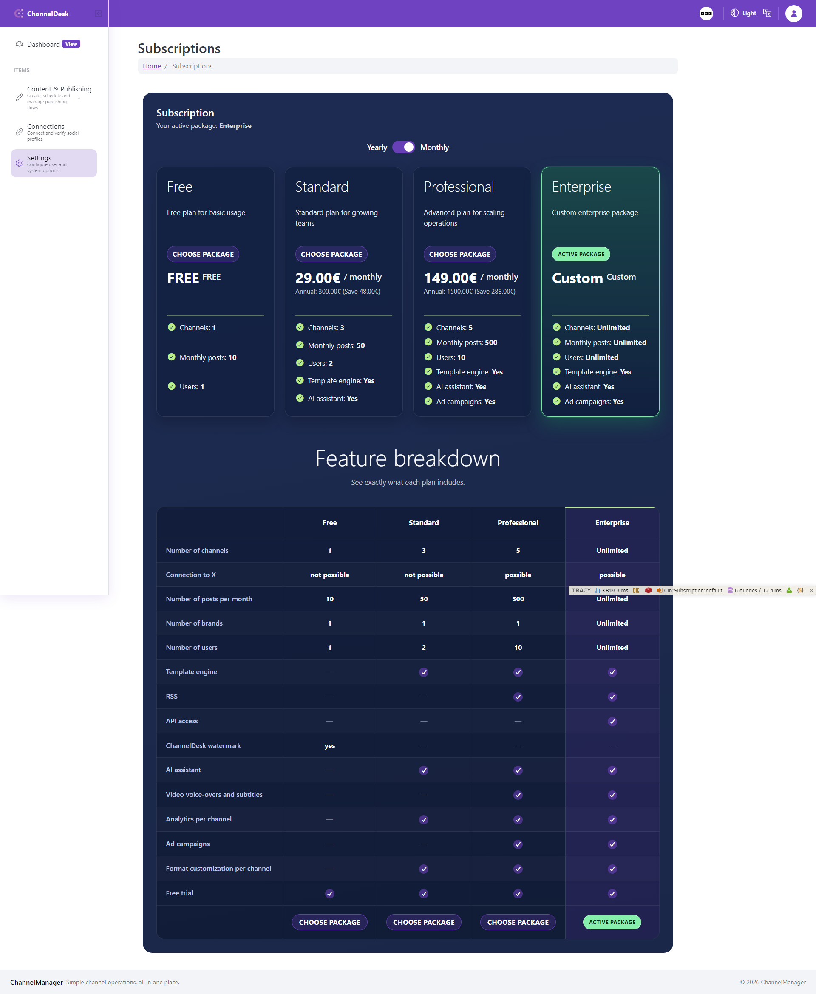The image size is (816, 994).
Task: Click the 'Connection to X' row label
Action: point(191,575)
